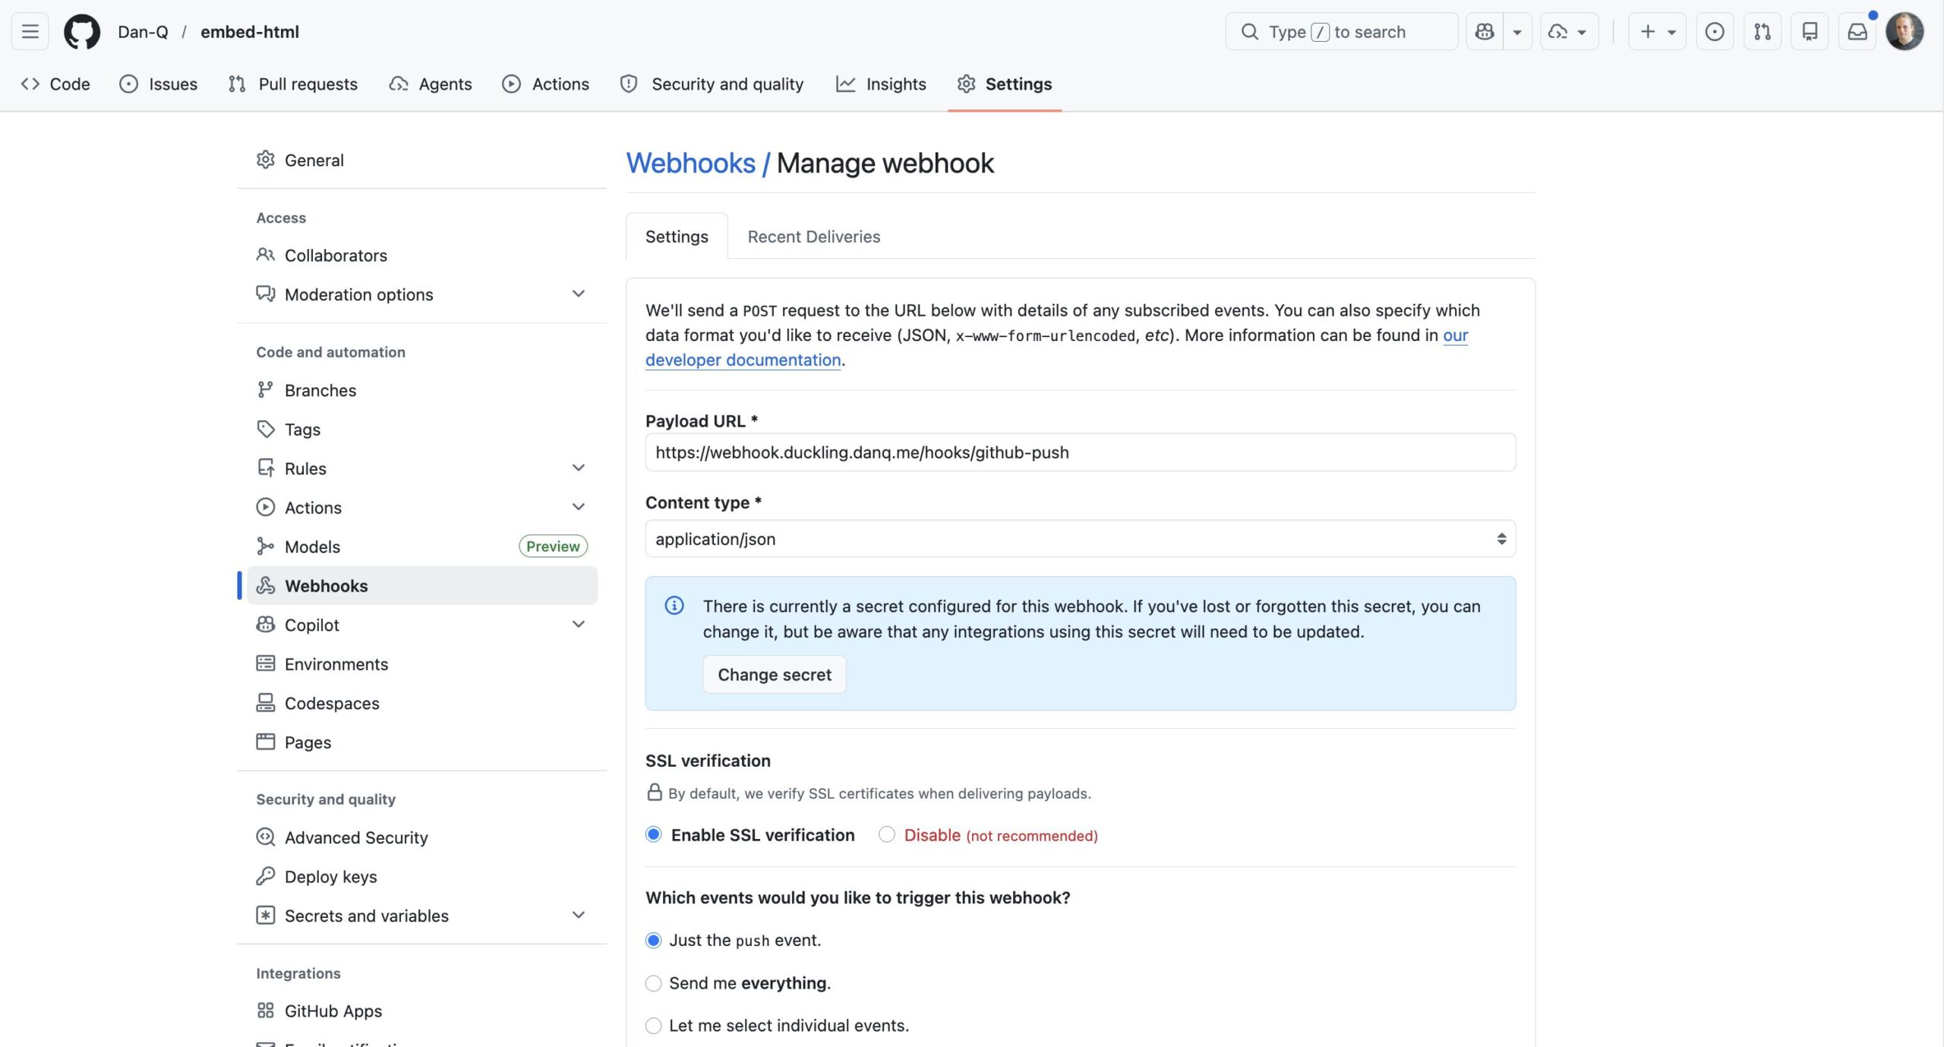The height and width of the screenshot is (1047, 1944).
Task: Open the embed-html repository link
Action: tap(249, 32)
